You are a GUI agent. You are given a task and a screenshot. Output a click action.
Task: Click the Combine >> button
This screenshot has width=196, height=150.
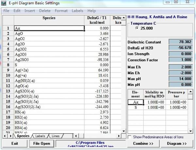(x=143, y=143)
